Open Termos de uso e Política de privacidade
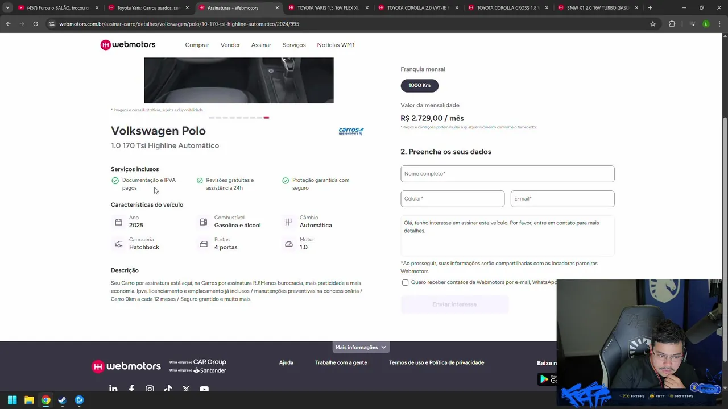Viewport: 728px width, 409px height. click(x=436, y=362)
